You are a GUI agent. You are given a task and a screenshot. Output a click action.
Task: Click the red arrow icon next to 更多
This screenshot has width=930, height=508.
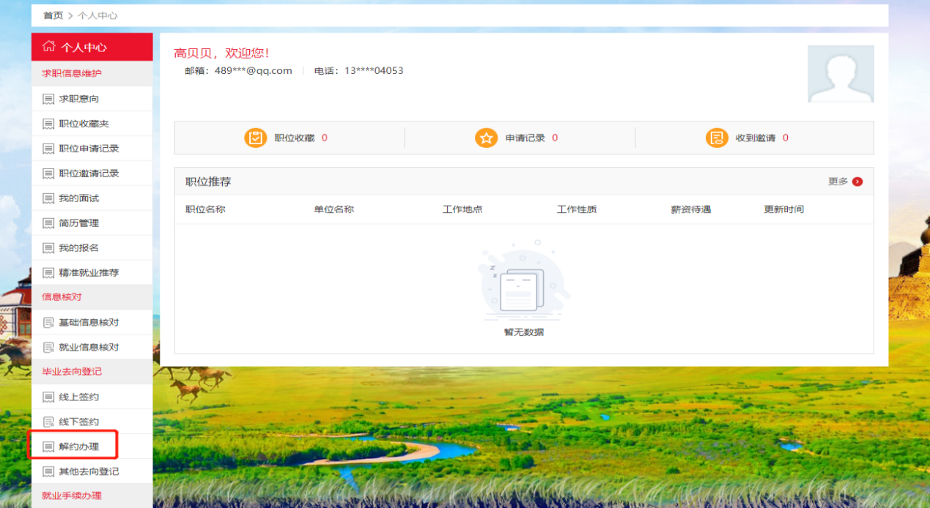pos(857,182)
